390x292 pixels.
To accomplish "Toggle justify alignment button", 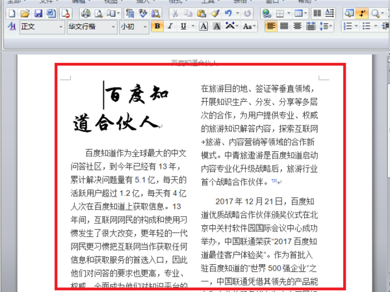I will click(x=284, y=26).
